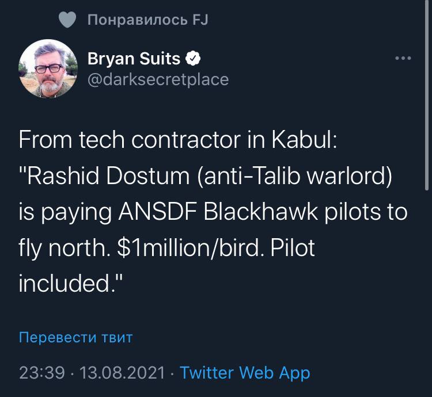Viewport: 432px width, 397px height.
Task: Click the Bryan Suits display name
Action: (134, 58)
